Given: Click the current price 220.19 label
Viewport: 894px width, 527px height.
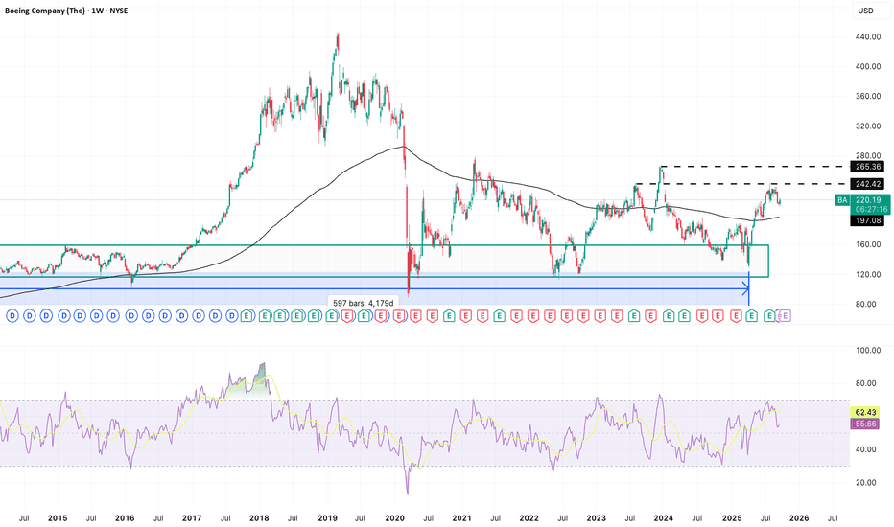Looking at the screenshot, I should tap(870, 200).
